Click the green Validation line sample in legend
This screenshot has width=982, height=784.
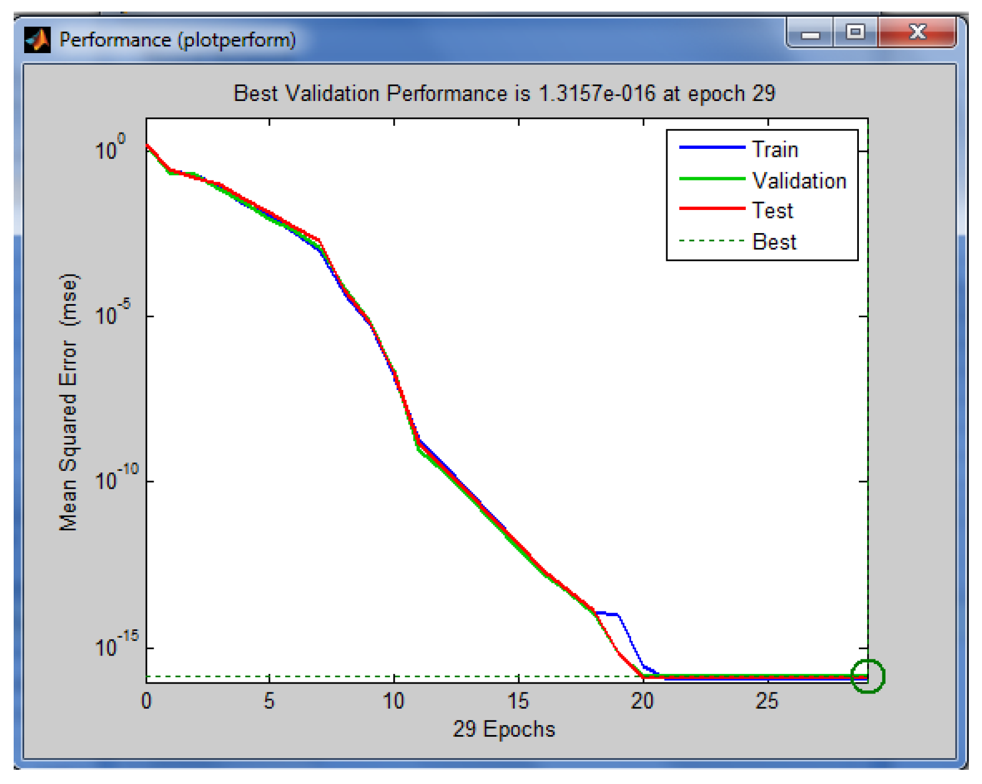(x=712, y=179)
